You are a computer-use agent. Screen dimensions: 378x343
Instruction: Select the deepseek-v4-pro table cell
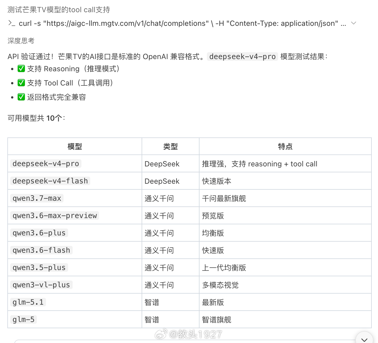(75, 164)
